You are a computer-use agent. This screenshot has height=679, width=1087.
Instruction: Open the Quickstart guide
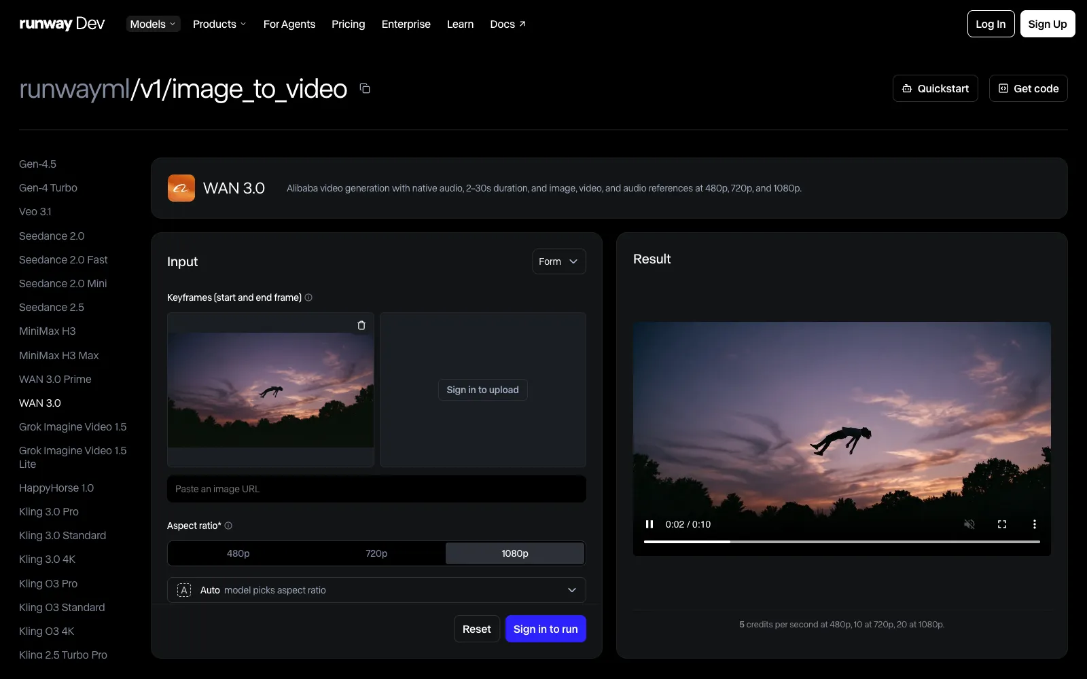click(935, 88)
